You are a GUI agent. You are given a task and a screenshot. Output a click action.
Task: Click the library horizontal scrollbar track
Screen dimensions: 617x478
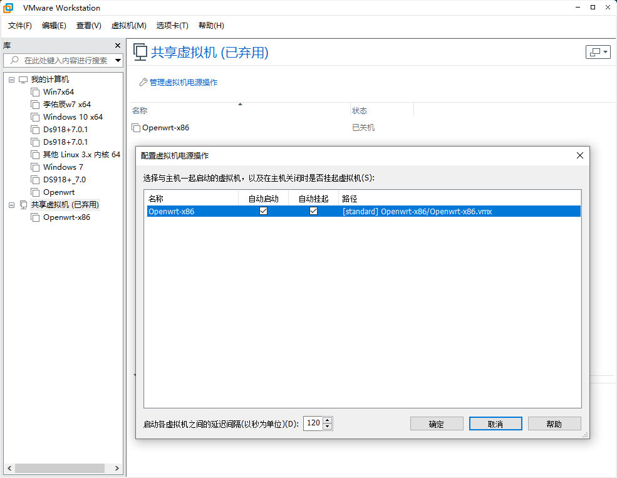[x=63, y=468]
